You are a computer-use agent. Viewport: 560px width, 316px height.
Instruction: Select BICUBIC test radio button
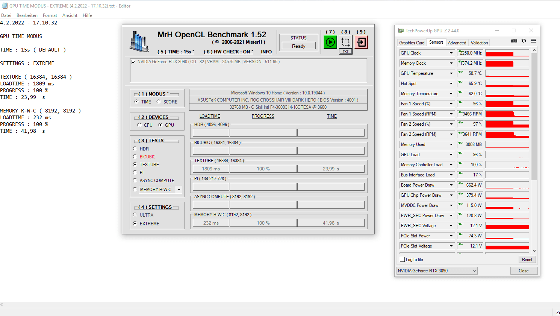[x=135, y=156]
